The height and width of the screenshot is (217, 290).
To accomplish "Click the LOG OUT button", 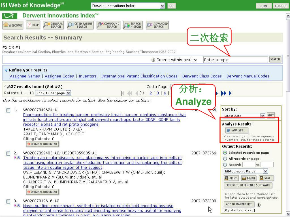I will click(x=281, y=6).
